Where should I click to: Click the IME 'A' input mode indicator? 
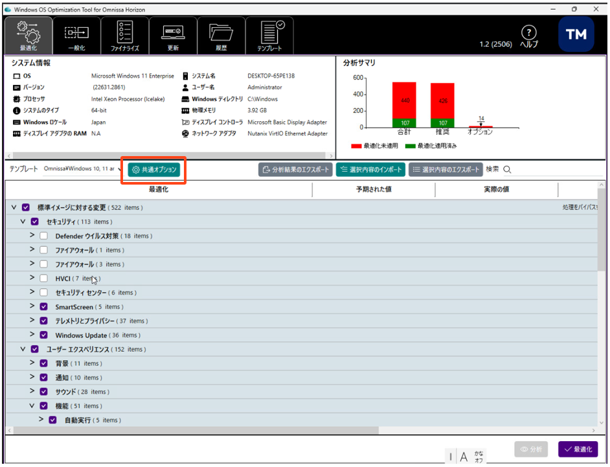pyautogui.click(x=464, y=457)
